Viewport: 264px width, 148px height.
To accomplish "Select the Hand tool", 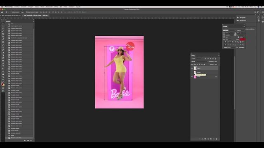I will tap(3, 74).
